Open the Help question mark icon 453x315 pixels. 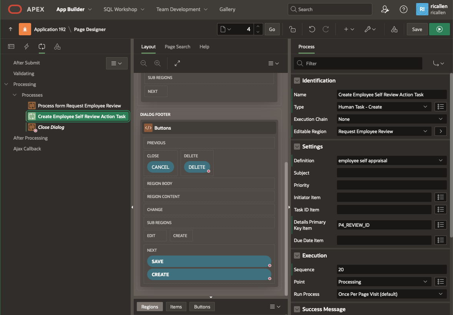coord(403,9)
